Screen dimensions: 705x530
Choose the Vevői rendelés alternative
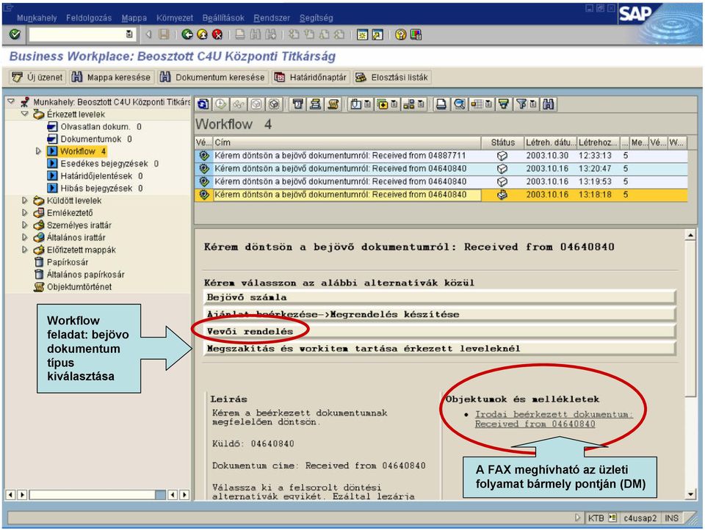click(439, 331)
